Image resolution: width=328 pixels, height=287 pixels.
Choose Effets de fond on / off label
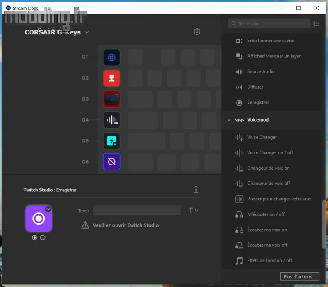(269, 261)
